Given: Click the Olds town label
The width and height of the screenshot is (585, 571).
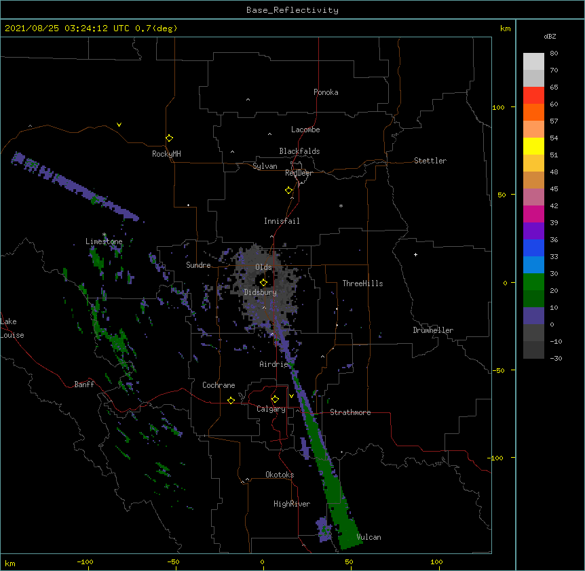Looking at the screenshot, I should [263, 267].
